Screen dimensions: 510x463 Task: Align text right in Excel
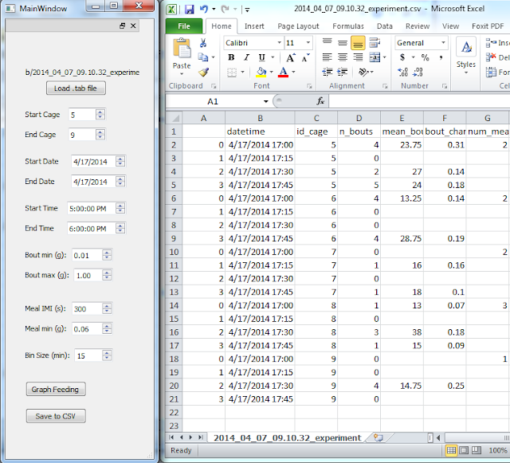[358, 57]
